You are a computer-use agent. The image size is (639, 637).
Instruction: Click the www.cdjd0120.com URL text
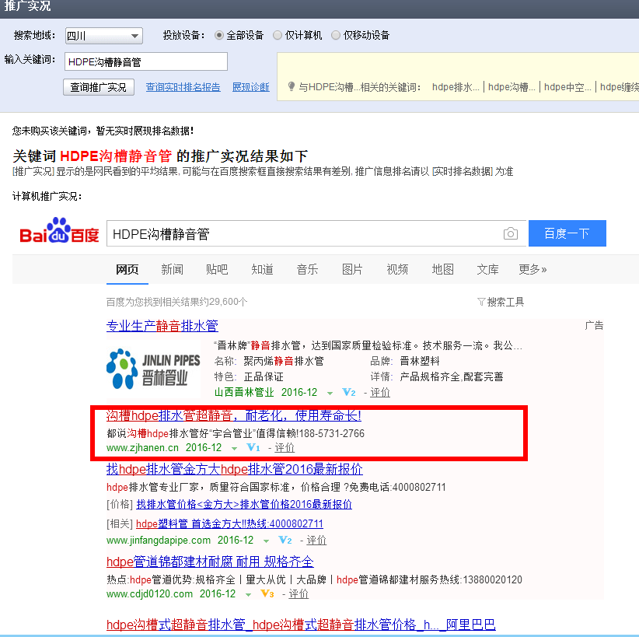149,593
